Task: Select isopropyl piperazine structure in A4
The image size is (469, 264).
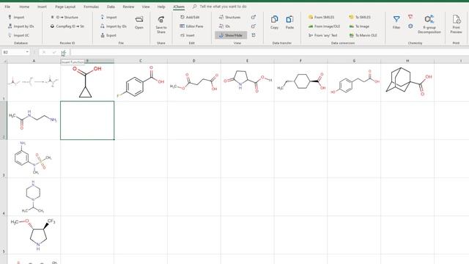Action: [33, 197]
